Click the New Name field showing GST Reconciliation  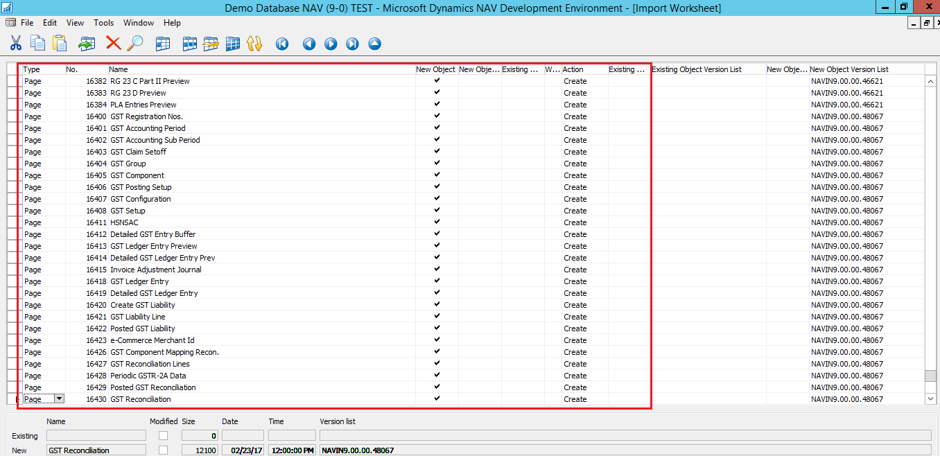click(x=96, y=450)
